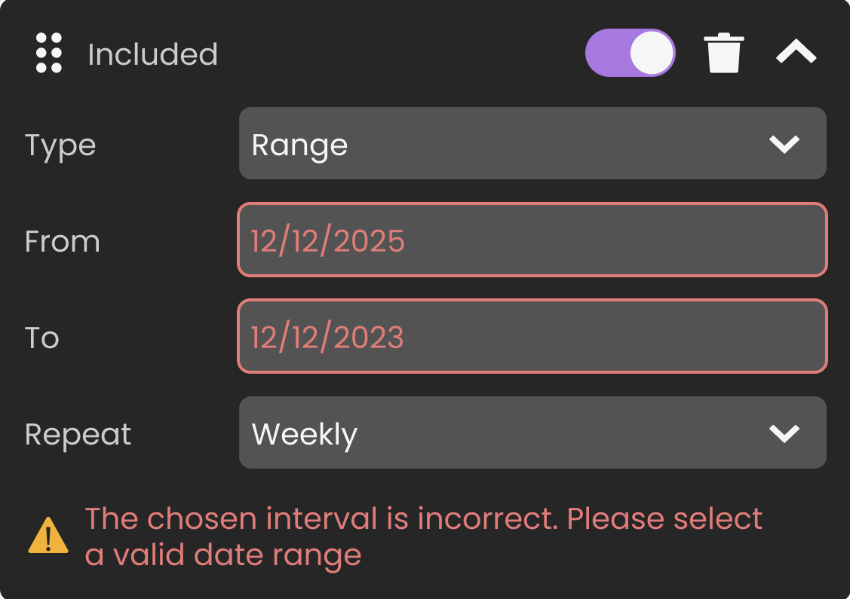Select the Range value text

(299, 145)
